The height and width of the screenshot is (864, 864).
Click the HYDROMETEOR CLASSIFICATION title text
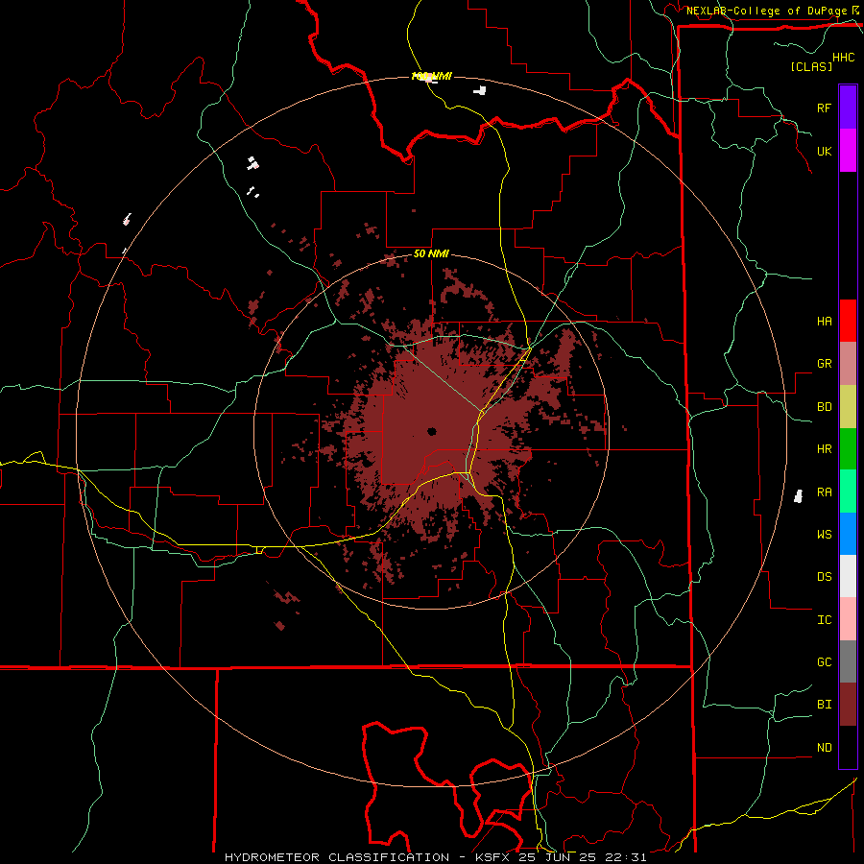pos(337,857)
